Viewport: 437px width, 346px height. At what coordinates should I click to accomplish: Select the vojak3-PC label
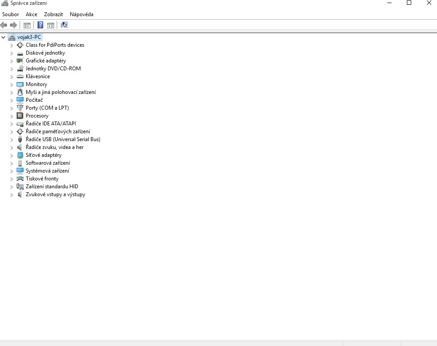(x=29, y=37)
